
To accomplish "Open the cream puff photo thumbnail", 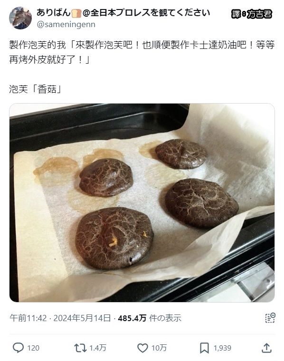I will 142,203.
